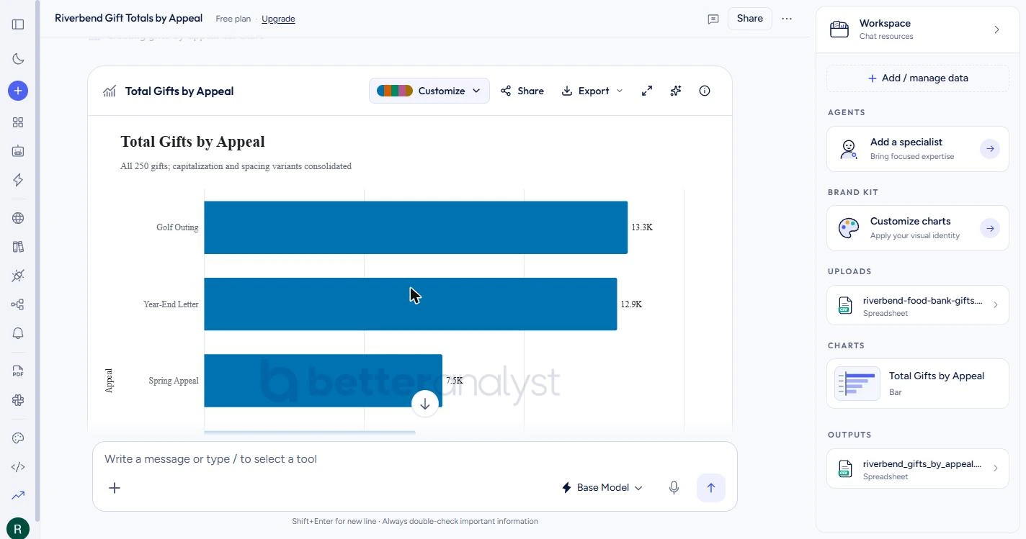Open the chart Export dropdown

coord(592,91)
